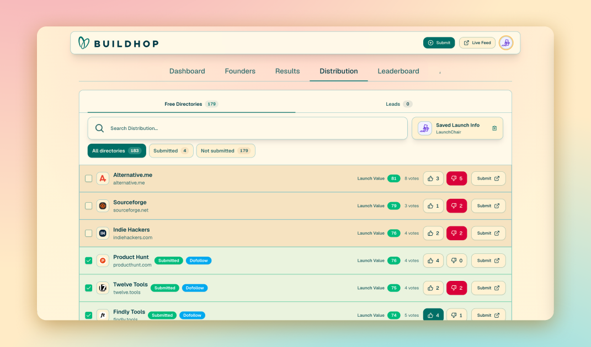Screen dimensions: 591x347
Task: Click the Product Hunt site logo
Action: (103, 261)
